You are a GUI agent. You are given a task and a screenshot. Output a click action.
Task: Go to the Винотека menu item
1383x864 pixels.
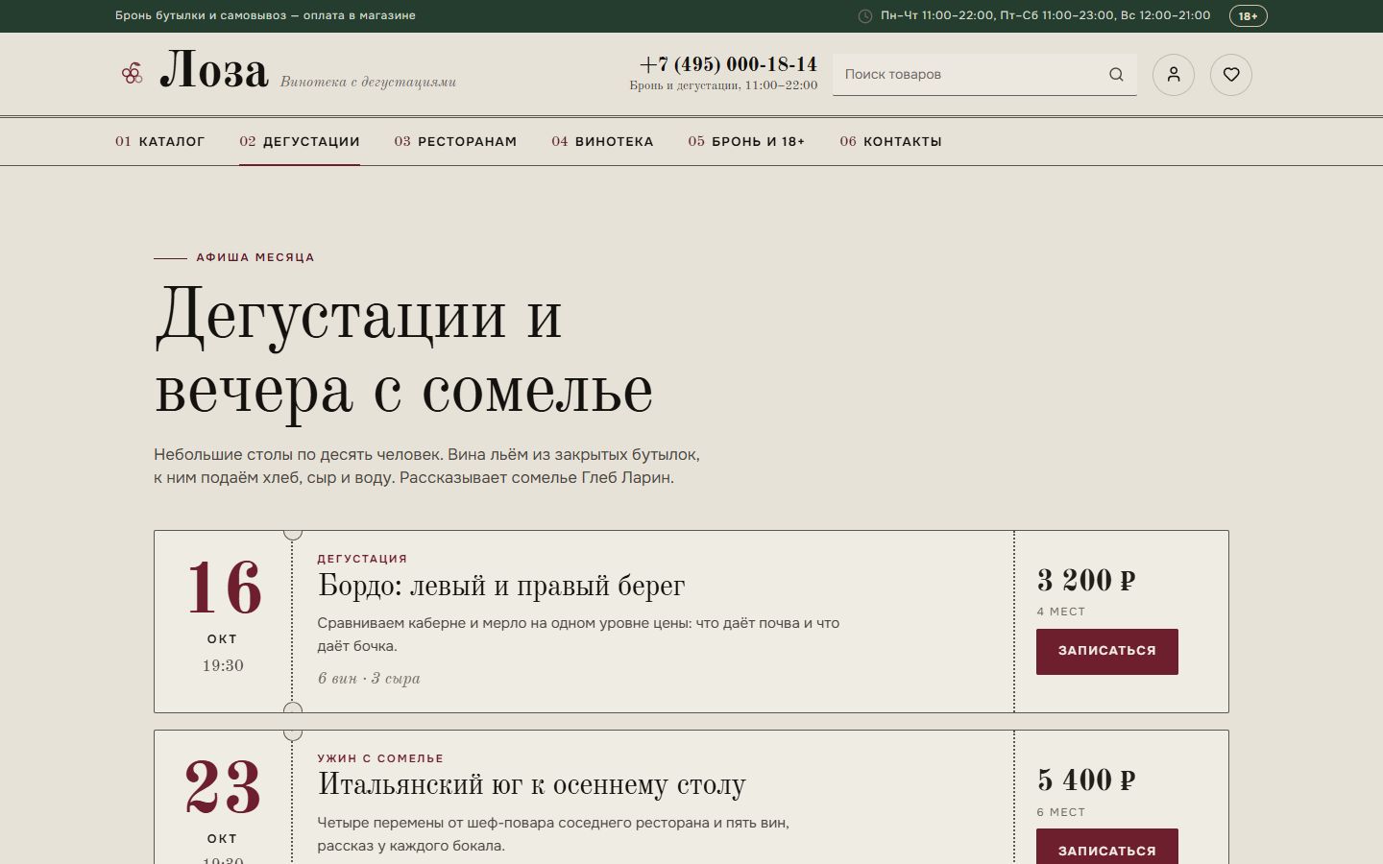pos(602,141)
